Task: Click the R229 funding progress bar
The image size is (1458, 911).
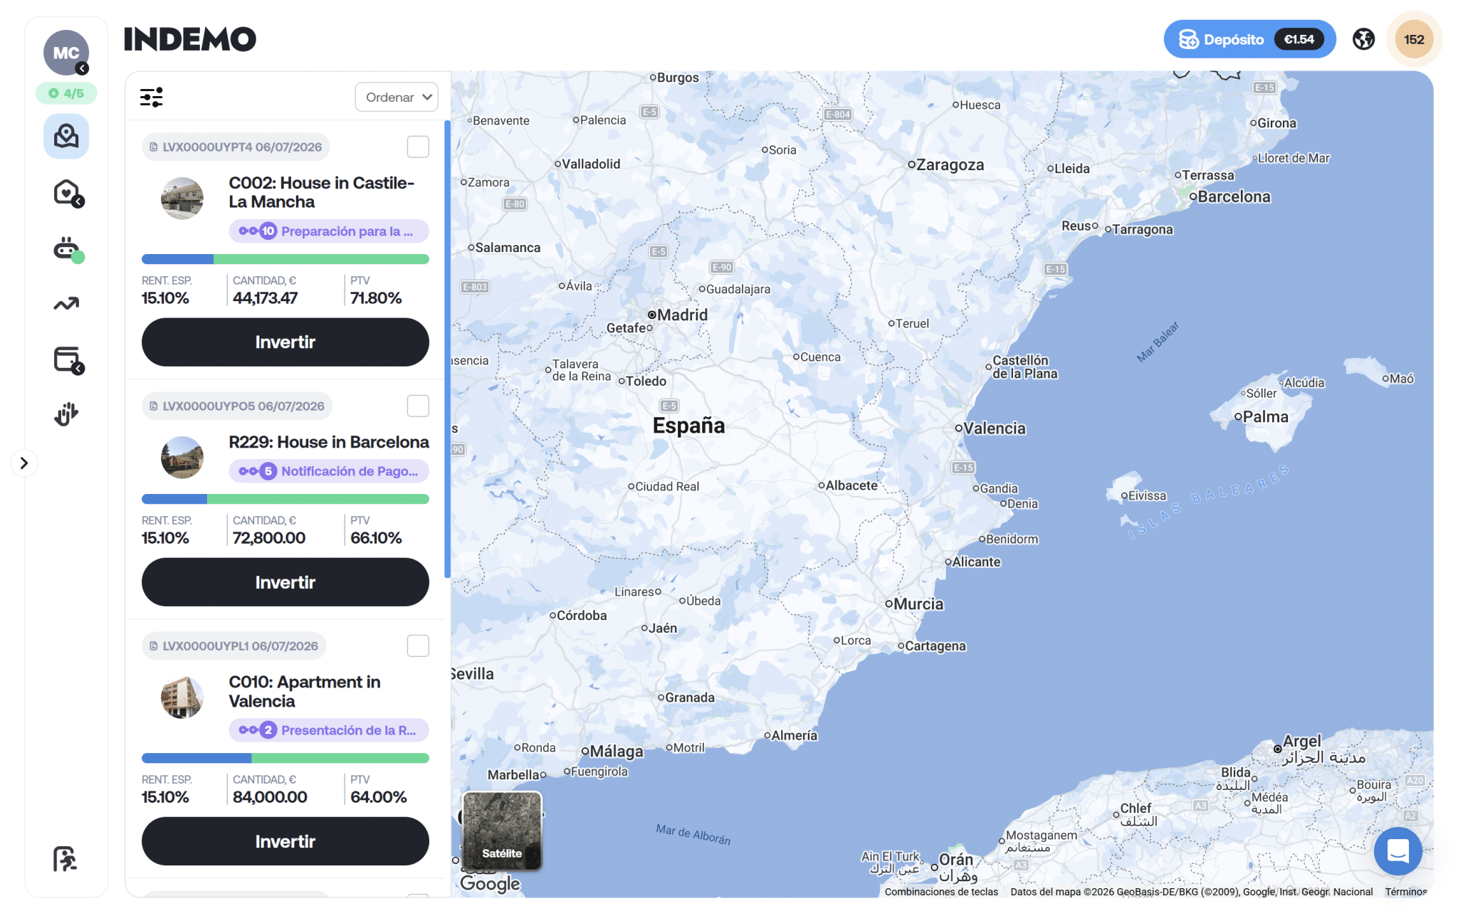Action: pyautogui.click(x=285, y=499)
